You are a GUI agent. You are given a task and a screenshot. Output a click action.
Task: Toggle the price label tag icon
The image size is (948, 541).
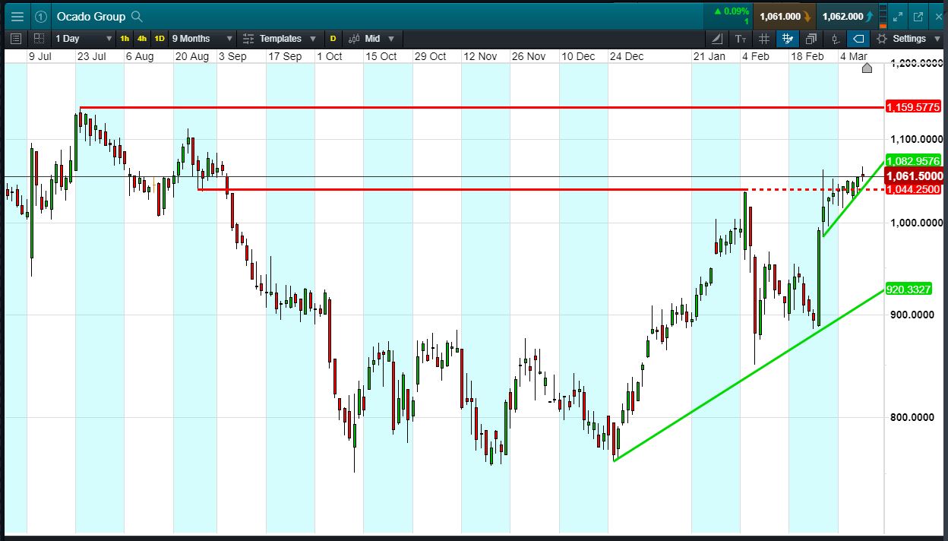click(858, 38)
